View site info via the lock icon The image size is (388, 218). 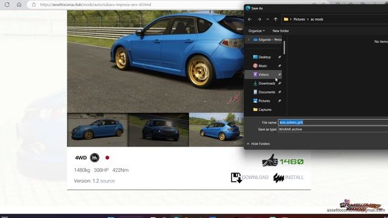[34, 4]
